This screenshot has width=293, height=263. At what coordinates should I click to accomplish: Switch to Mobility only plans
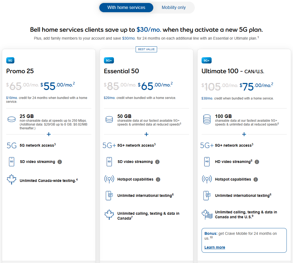pyautogui.click(x=174, y=8)
